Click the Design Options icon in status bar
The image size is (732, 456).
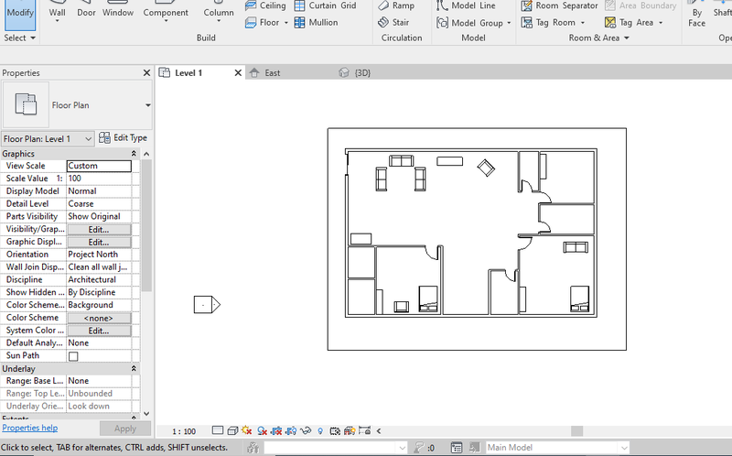click(457, 448)
